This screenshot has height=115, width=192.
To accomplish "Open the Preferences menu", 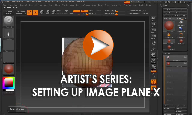I will coord(85,5).
